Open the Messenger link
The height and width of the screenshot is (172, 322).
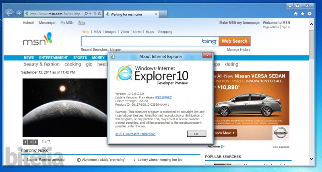pos(47,23)
